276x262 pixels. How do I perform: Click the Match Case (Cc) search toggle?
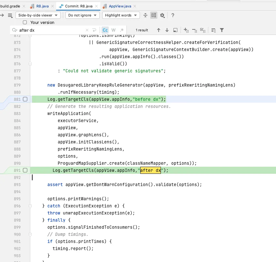tap(105, 30)
